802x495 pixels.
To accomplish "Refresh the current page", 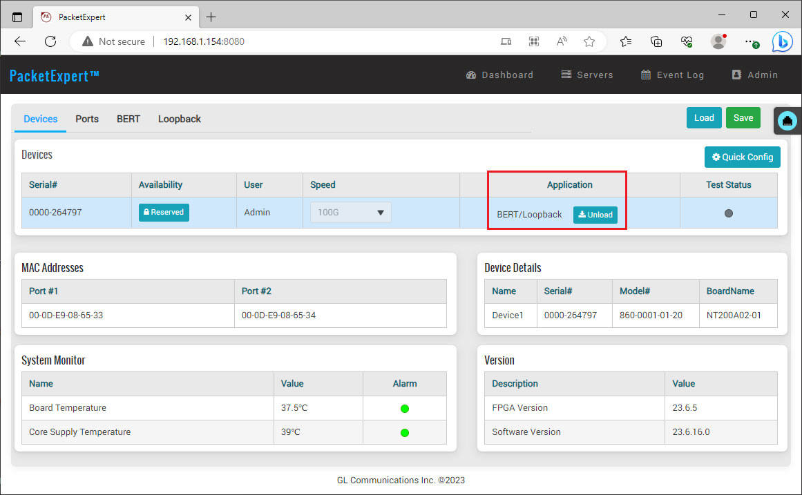I will (50, 41).
